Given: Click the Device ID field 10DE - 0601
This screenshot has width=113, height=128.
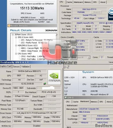Looking at the screenshot, I should pos(18,88).
